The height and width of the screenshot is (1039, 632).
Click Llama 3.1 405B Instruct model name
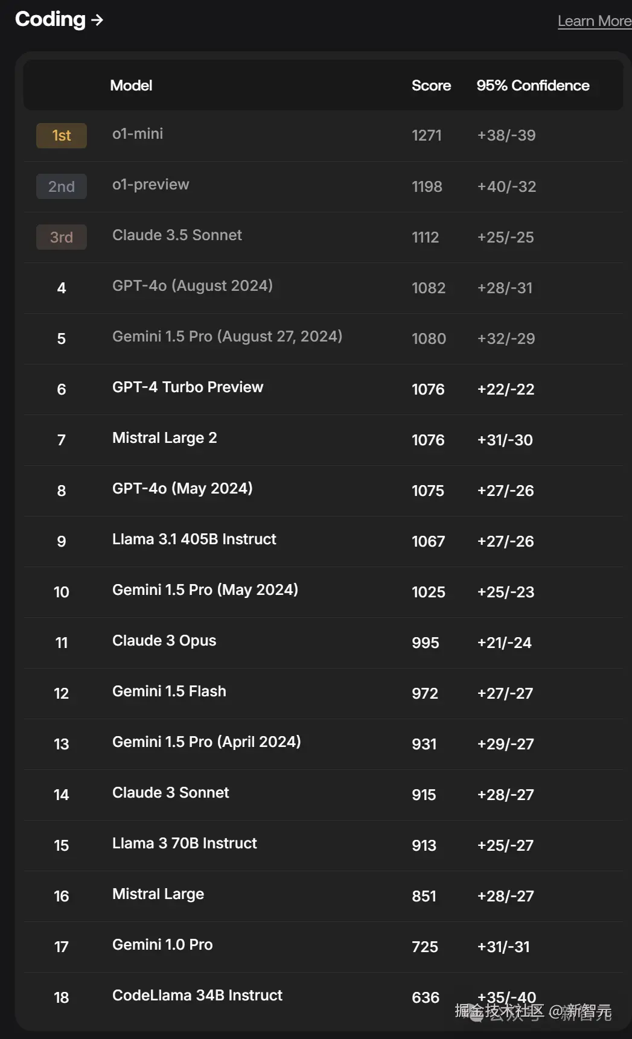click(194, 539)
